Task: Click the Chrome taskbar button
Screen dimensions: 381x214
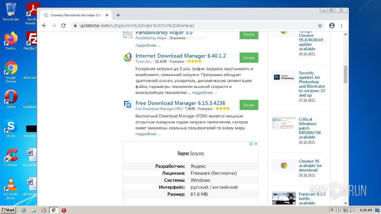Action: pos(54,210)
